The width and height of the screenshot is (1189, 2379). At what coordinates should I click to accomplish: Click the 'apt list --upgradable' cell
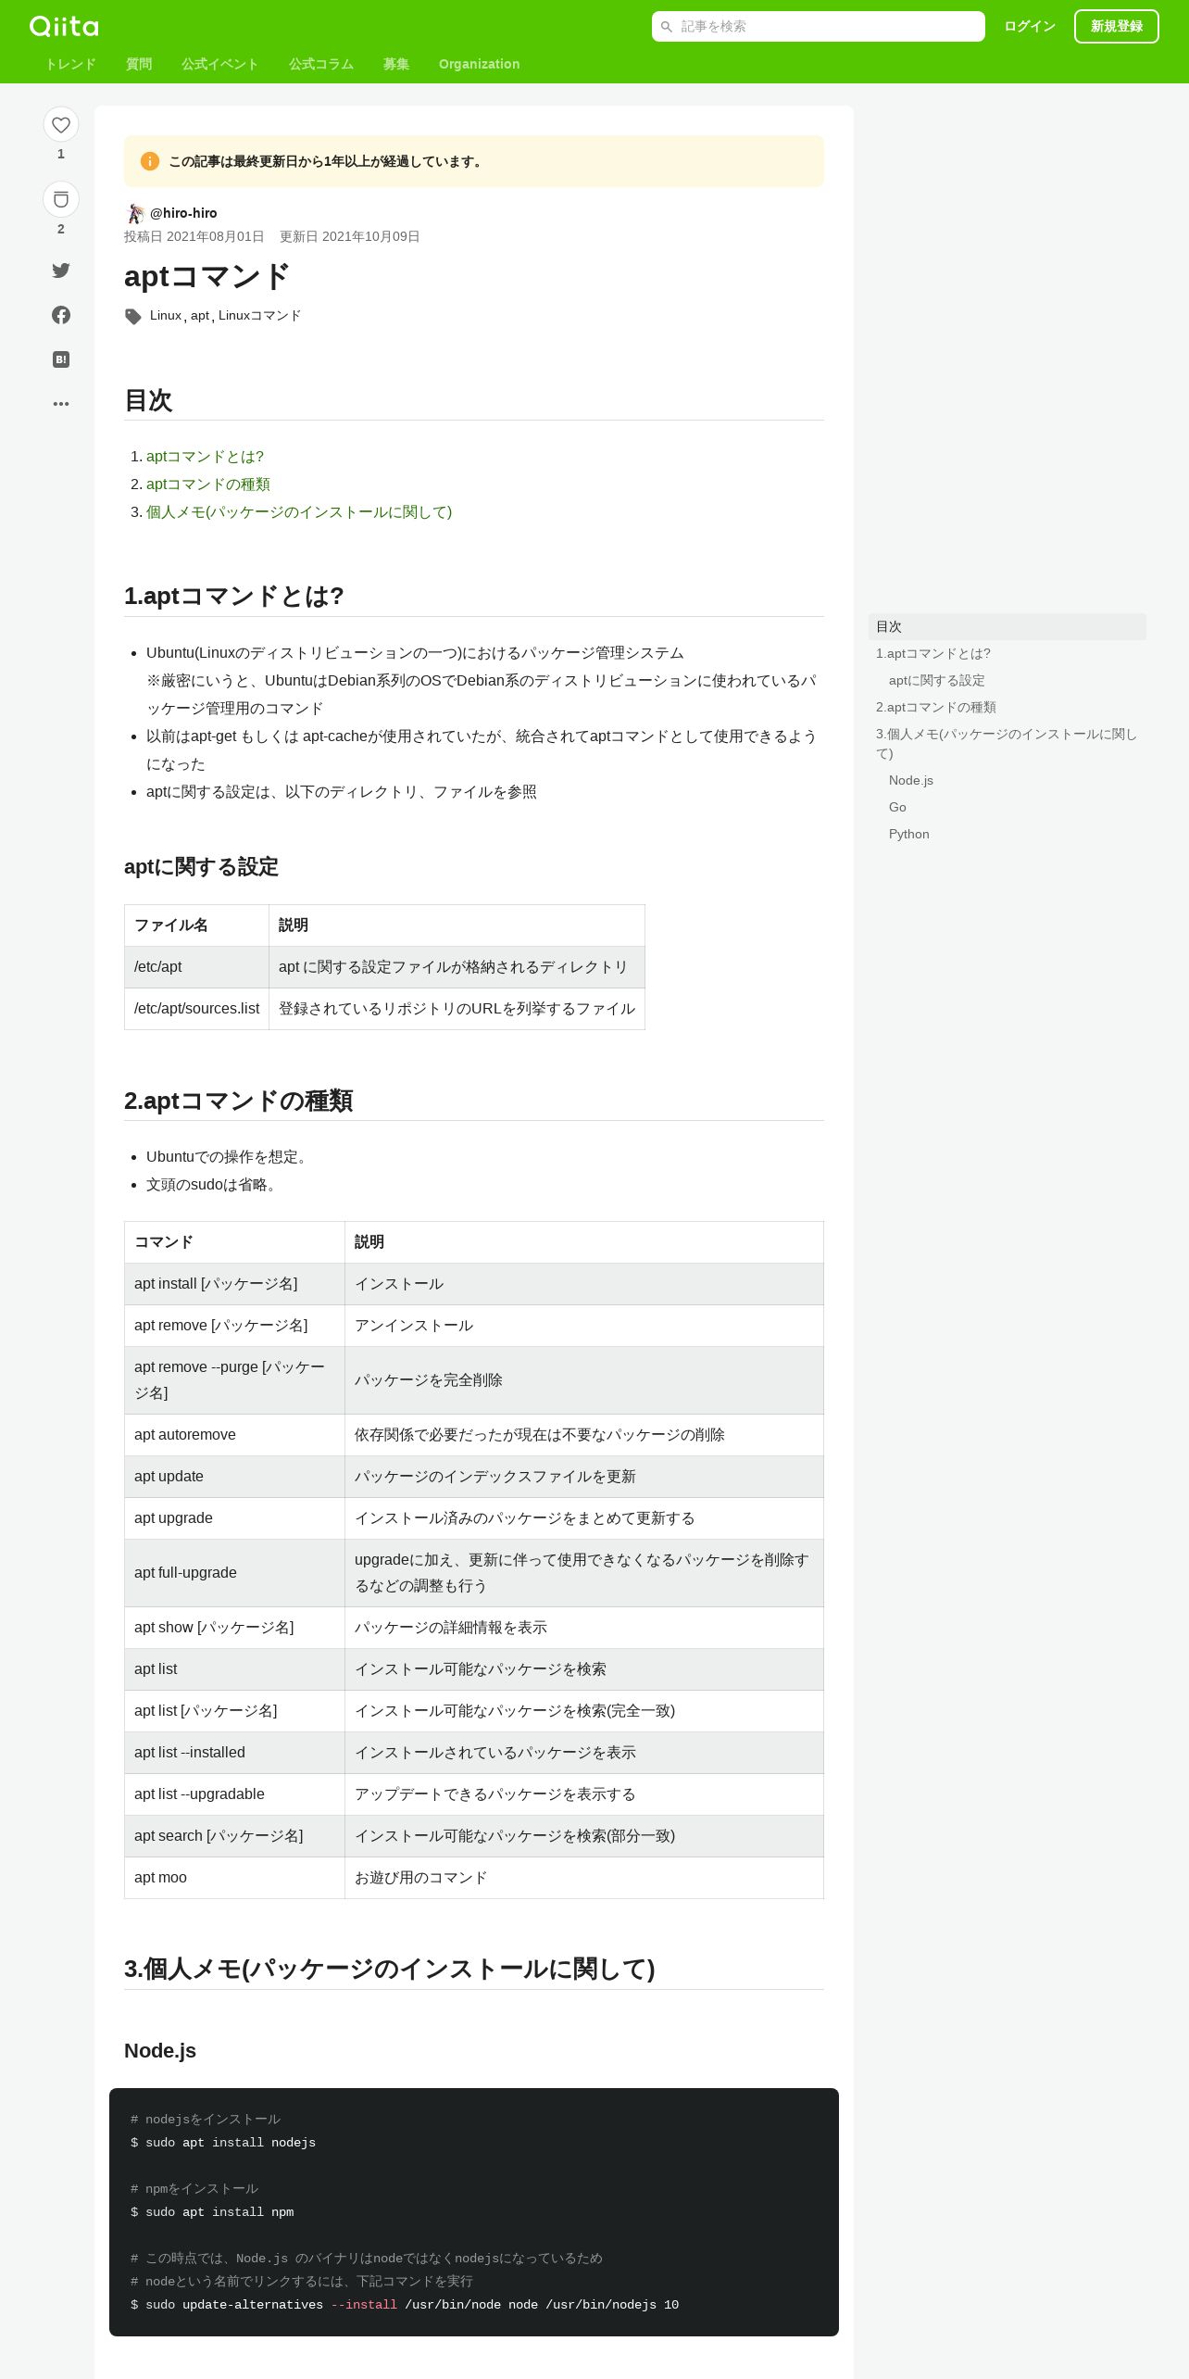click(234, 1794)
